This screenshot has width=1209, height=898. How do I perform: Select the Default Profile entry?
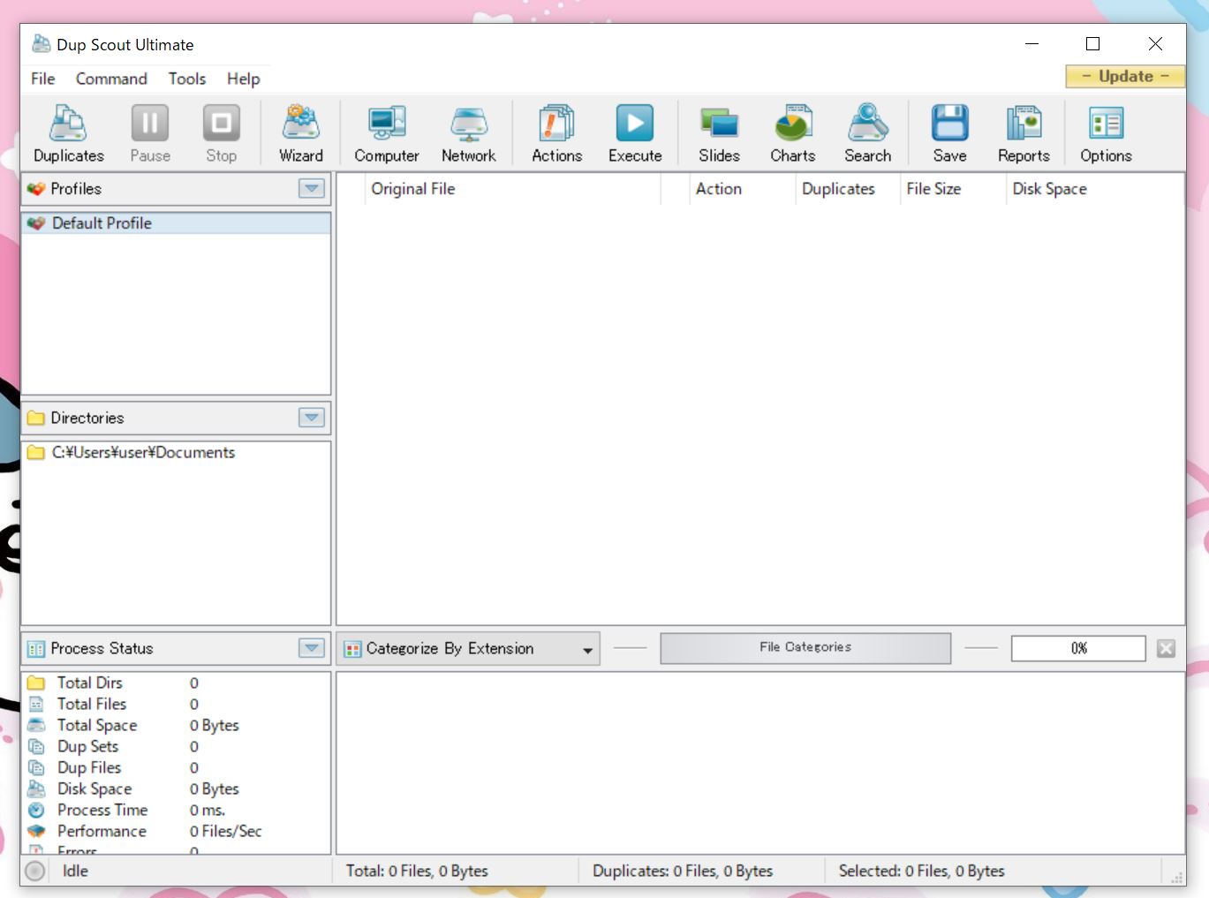tap(176, 223)
